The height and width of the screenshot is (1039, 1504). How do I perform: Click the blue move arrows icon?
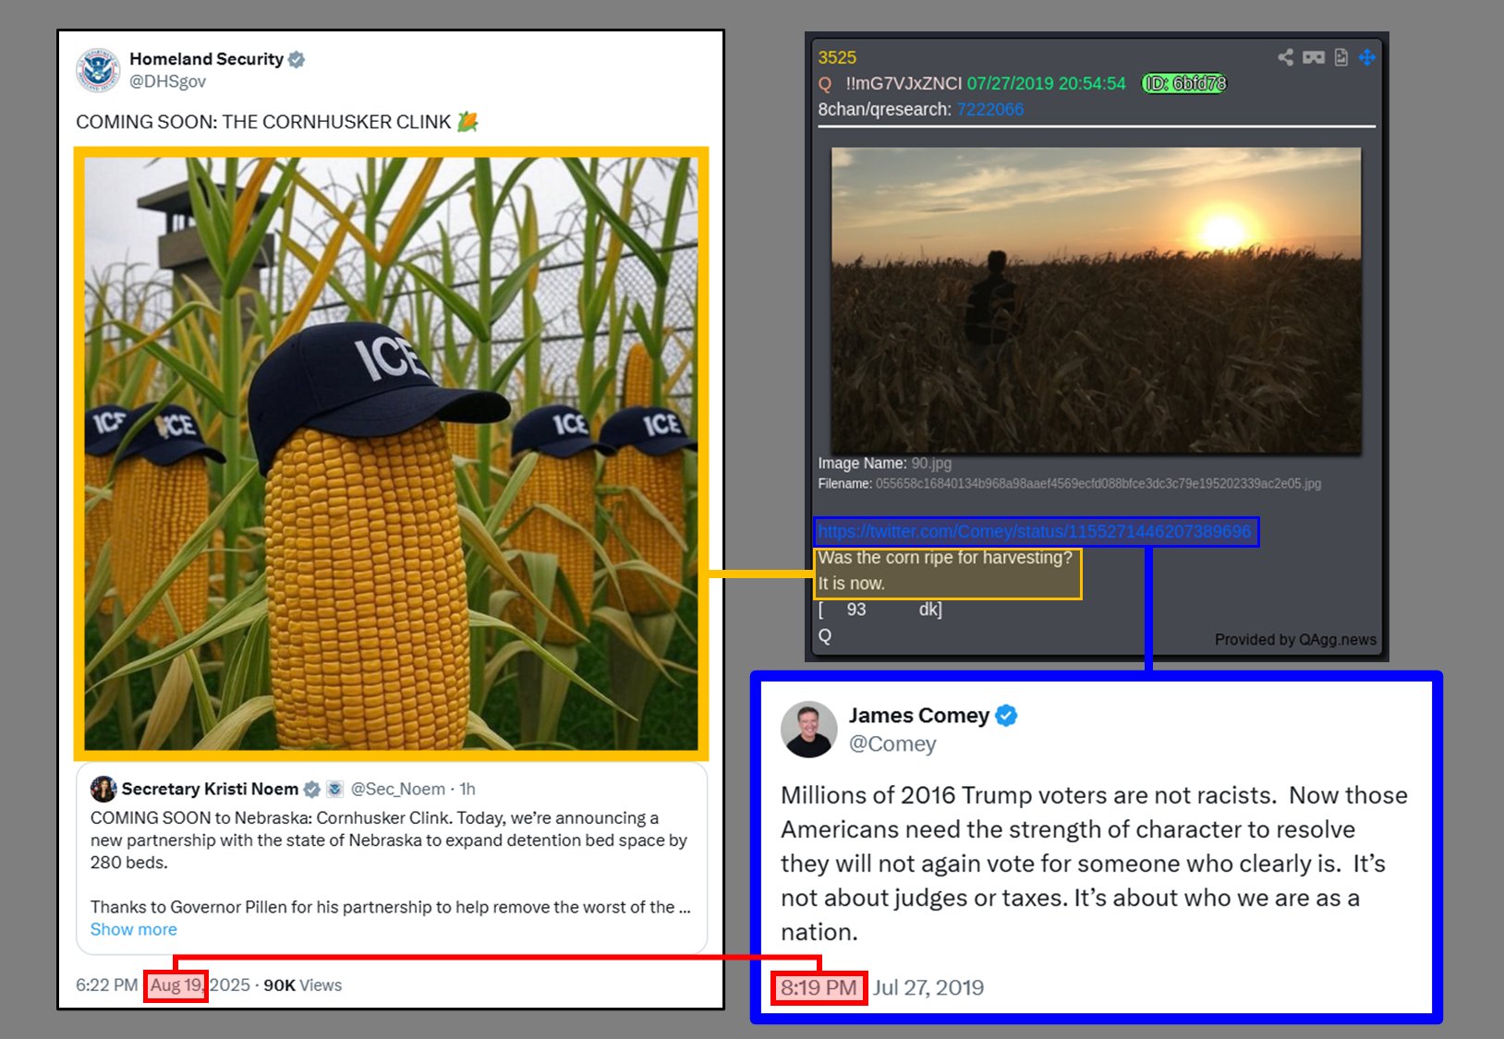[1367, 57]
